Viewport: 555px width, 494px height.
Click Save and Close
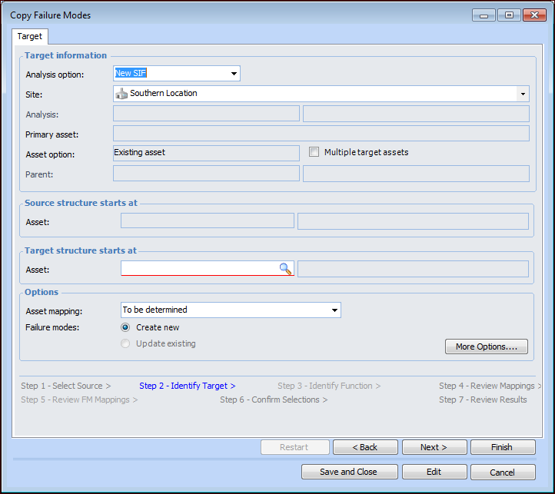pyautogui.click(x=349, y=472)
